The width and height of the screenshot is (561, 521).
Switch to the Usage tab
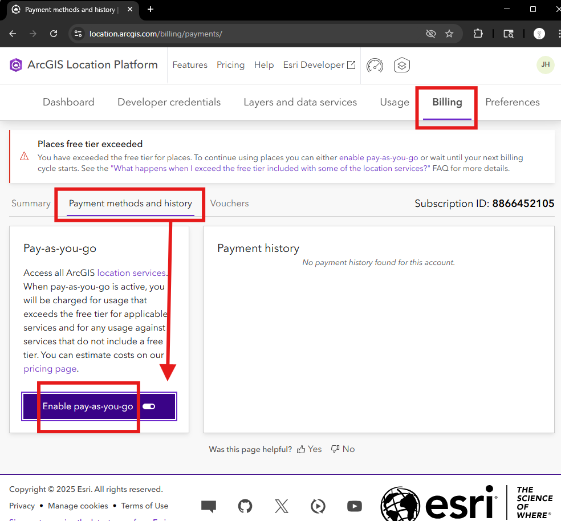[x=395, y=102]
